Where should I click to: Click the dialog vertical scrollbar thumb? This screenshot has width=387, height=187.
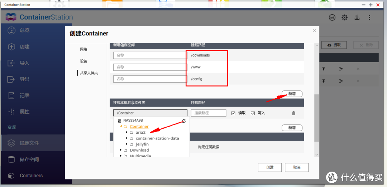[316, 118]
